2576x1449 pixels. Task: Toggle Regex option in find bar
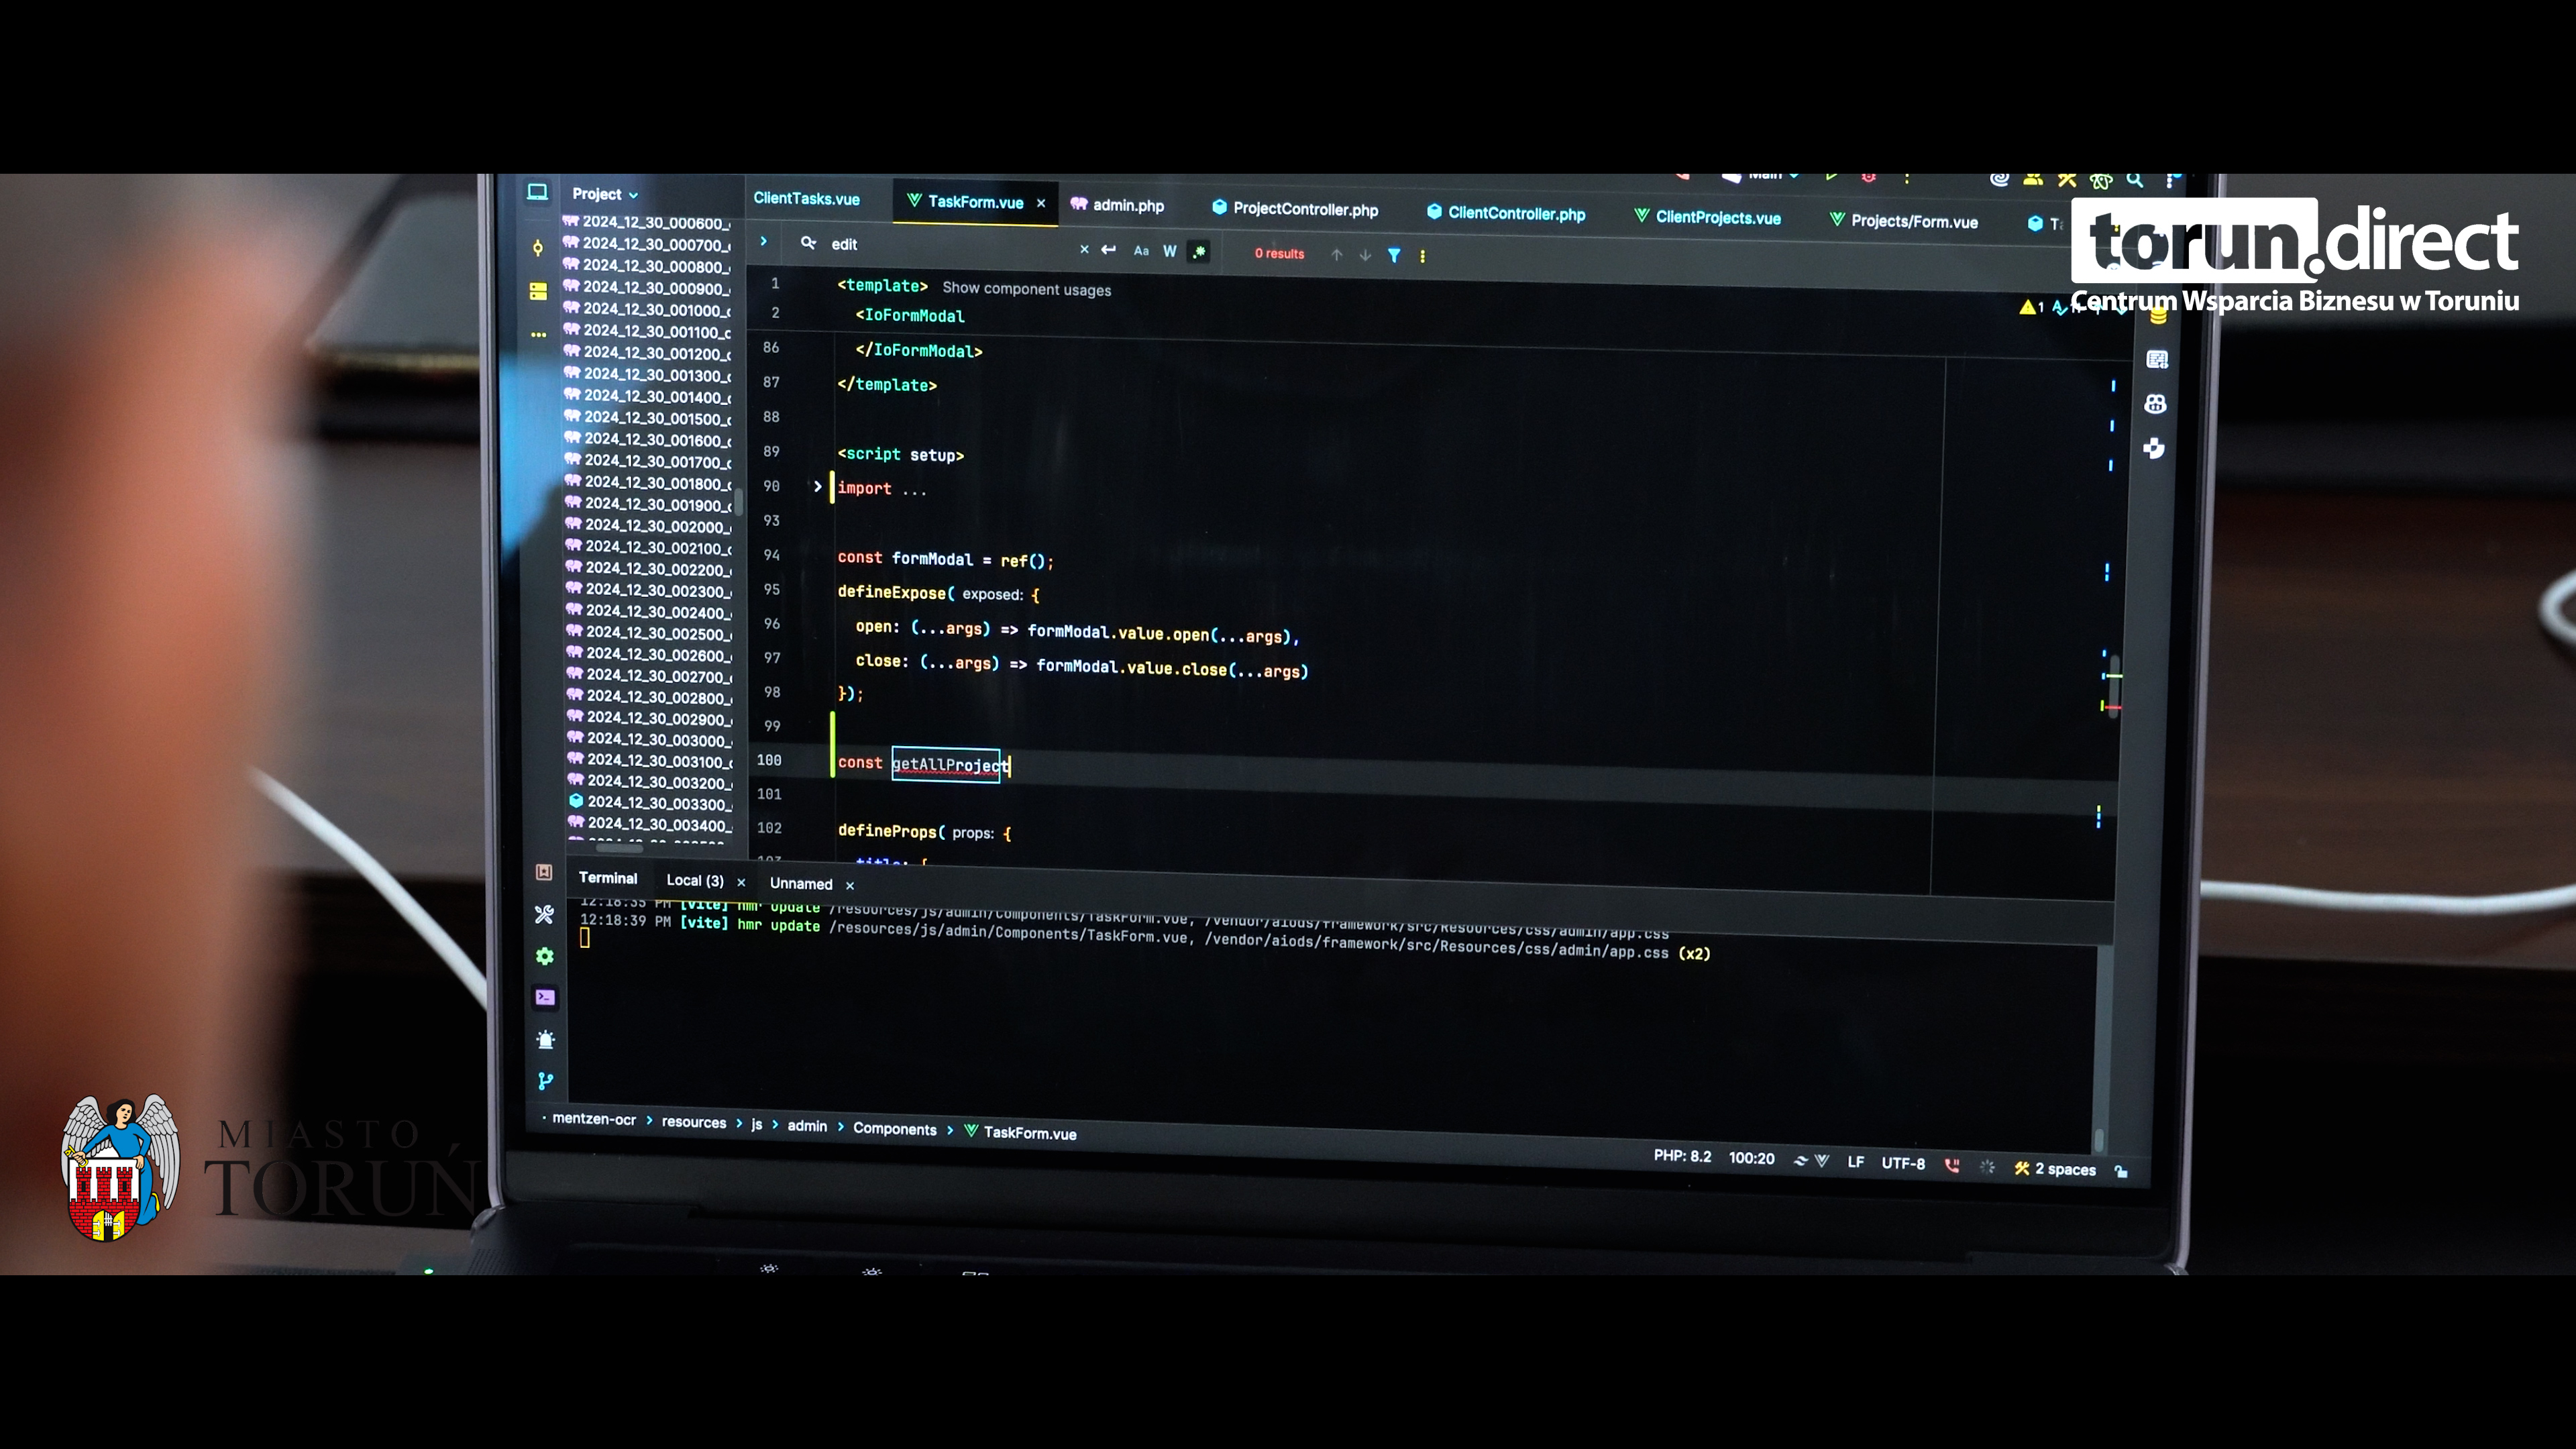click(1199, 252)
